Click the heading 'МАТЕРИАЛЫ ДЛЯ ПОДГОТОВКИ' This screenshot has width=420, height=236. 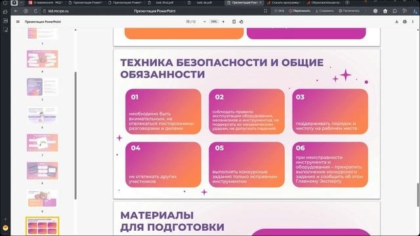coord(172,222)
